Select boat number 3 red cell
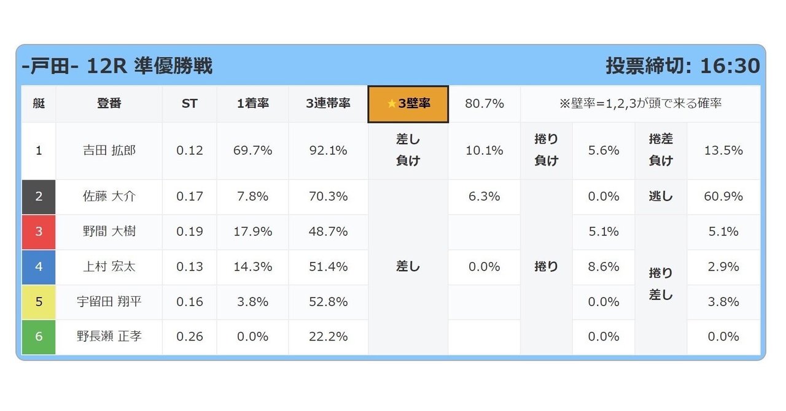 click(x=39, y=231)
